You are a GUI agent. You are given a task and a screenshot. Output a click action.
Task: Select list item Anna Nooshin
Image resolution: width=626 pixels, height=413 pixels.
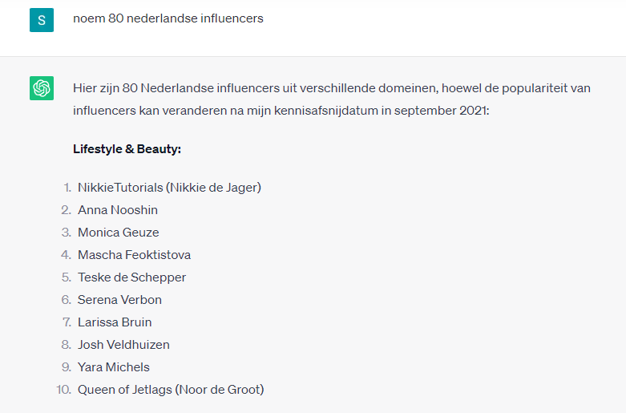pyautogui.click(x=118, y=209)
